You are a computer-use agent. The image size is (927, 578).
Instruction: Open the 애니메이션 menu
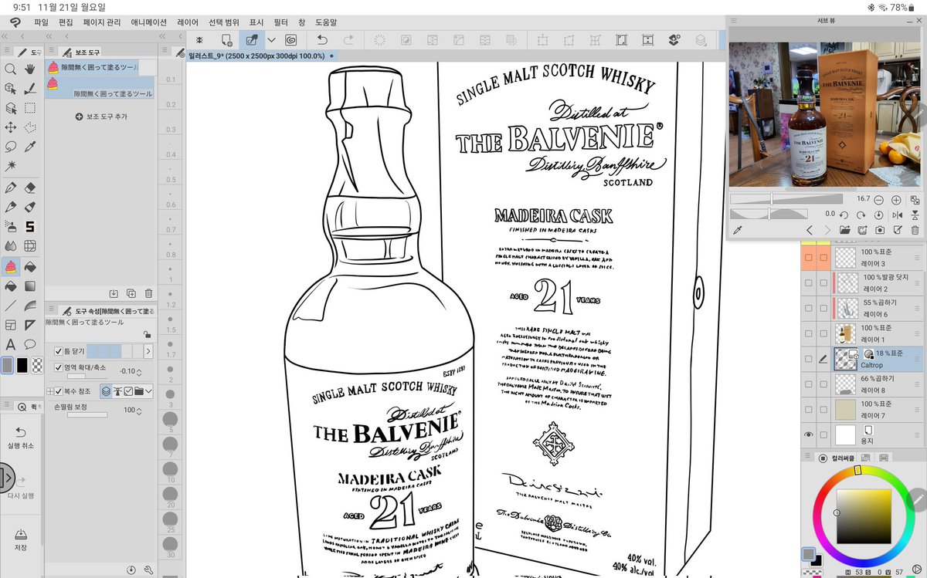coord(149,22)
